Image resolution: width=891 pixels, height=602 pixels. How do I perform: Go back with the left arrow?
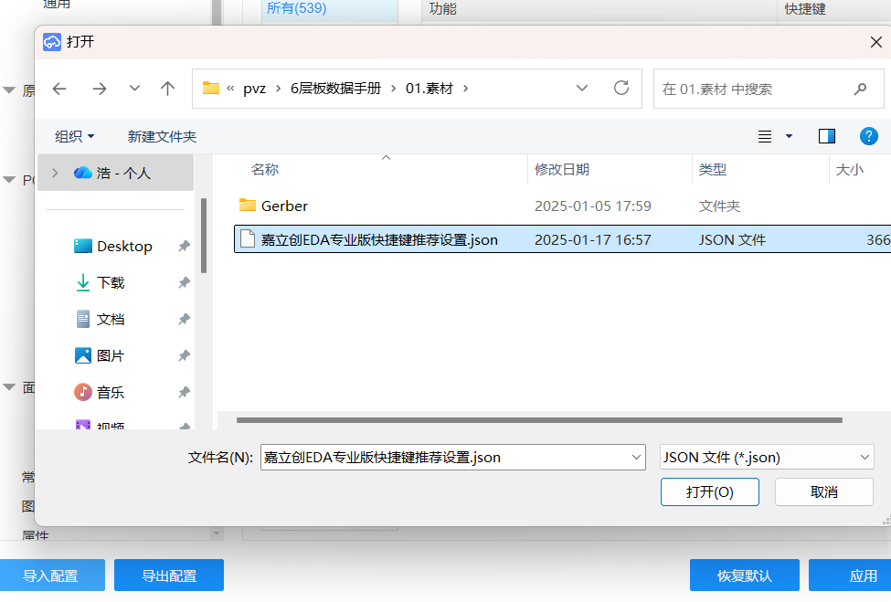coord(59,89)
